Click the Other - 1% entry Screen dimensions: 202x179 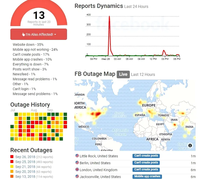click(x=21, y=84)
